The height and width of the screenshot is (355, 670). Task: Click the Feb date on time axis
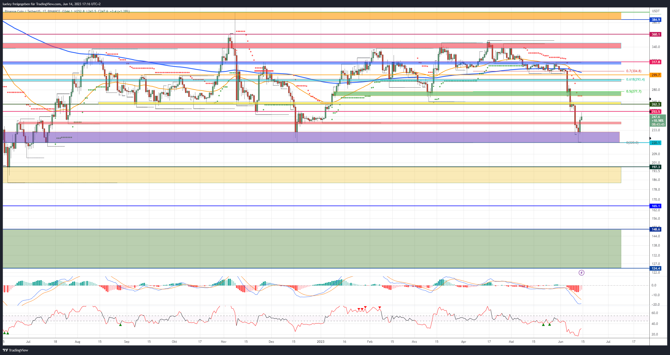click(370, 342)
